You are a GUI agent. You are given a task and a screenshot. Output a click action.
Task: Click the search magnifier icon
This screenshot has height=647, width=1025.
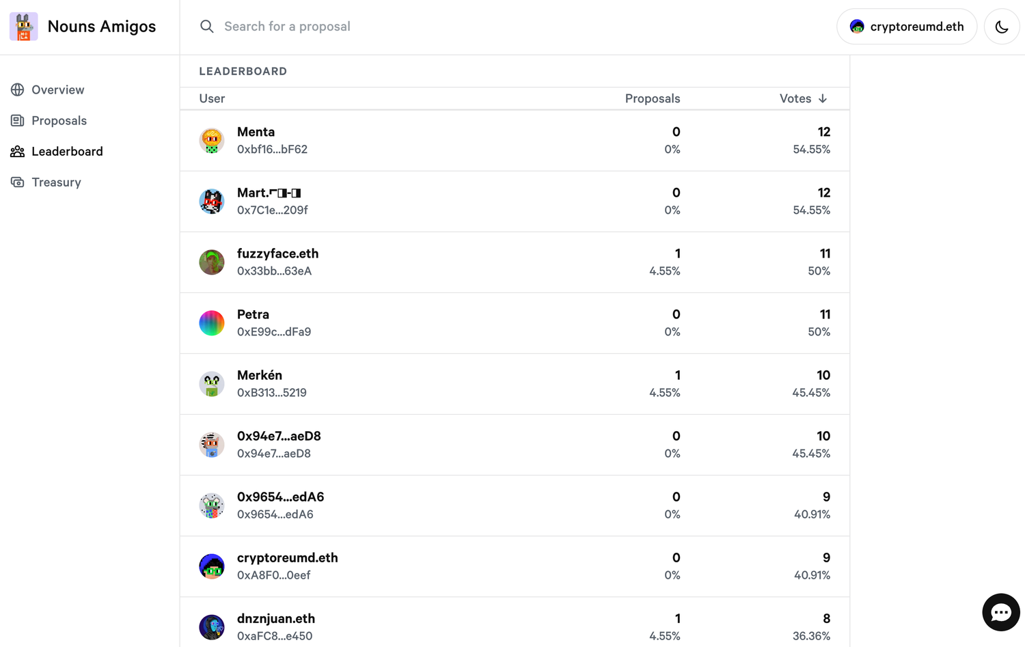point(207,27)
